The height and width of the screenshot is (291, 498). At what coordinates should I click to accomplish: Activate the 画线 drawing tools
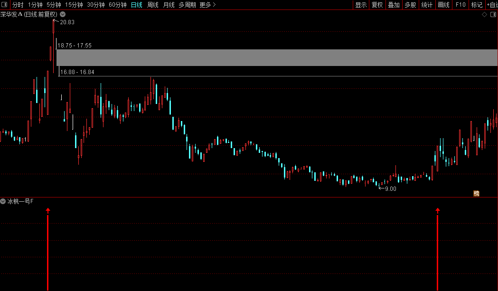[x=444, y=5]
